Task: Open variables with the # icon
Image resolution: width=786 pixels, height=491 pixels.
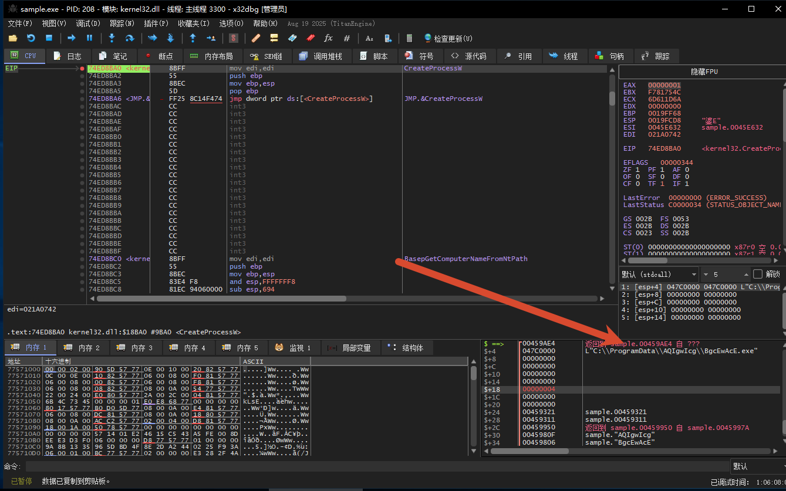Action: click(347, 38)
